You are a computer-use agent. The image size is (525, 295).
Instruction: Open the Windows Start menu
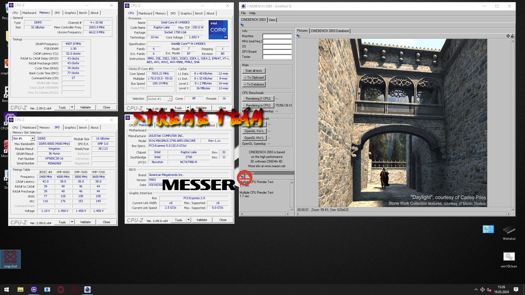[x=7, y=290]
